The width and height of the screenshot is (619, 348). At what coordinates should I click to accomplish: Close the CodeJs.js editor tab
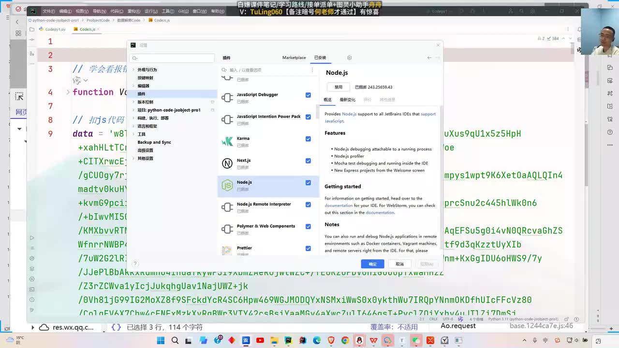pyautogui.click(x=99, y=29)
